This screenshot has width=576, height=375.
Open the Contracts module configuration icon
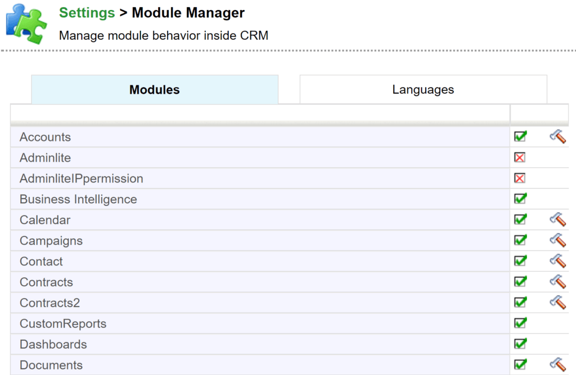point(557,281)
